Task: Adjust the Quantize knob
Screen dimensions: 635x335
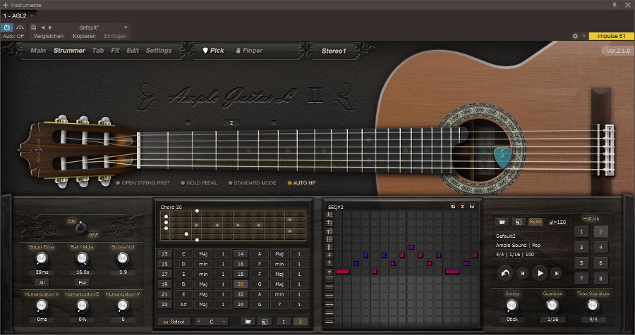Action: (x=552, y=305)
